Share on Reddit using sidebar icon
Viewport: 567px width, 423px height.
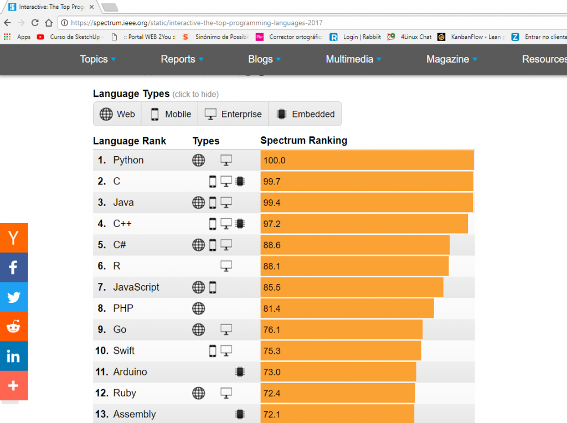point(14,327)
